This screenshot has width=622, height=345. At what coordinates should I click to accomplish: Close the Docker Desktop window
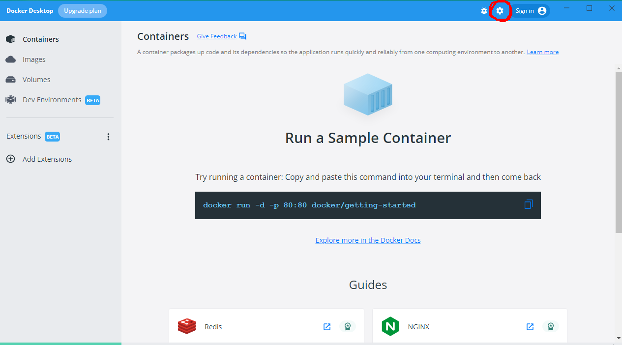point(612,8)
